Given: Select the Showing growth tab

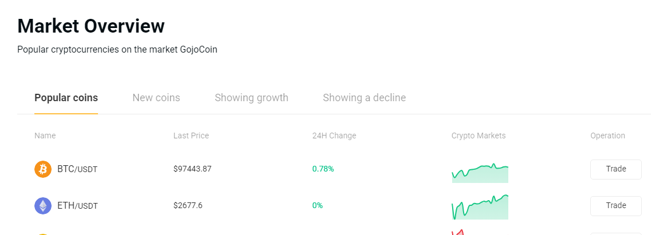Looking at the screenshot, I should [x=251, y=98].
